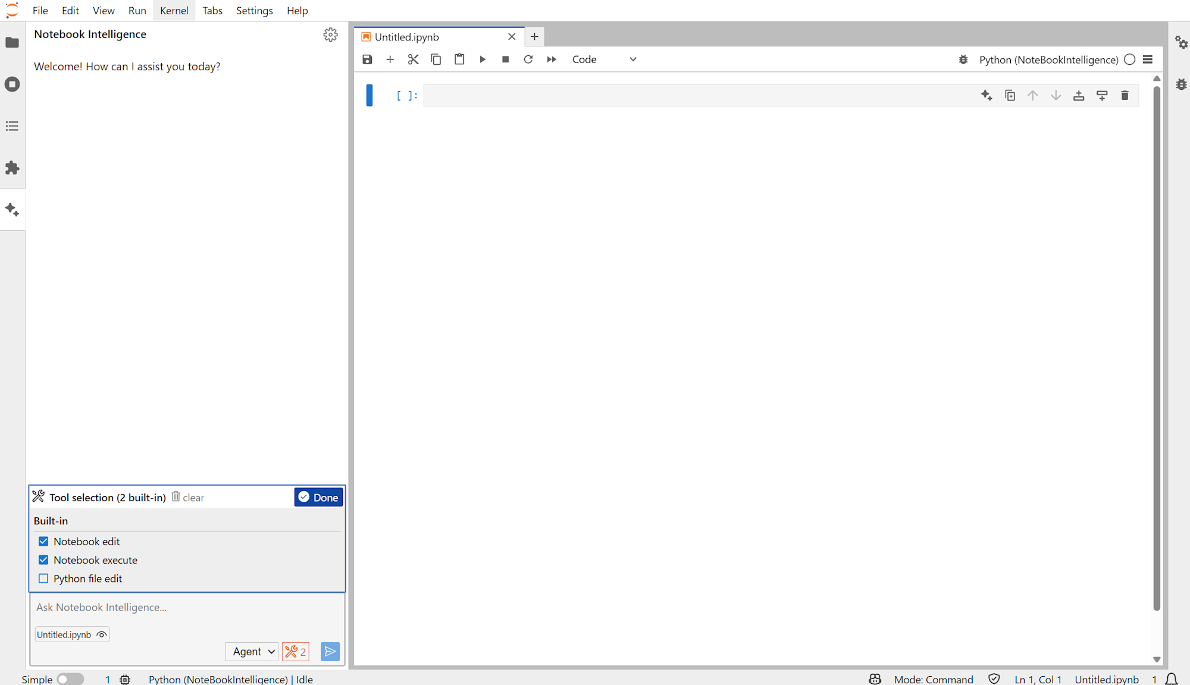The height and width of the screenshot is (685, 1190).
Task: Insert a cell above icon
Action: pyautogui.click(x=1079, y=95)
